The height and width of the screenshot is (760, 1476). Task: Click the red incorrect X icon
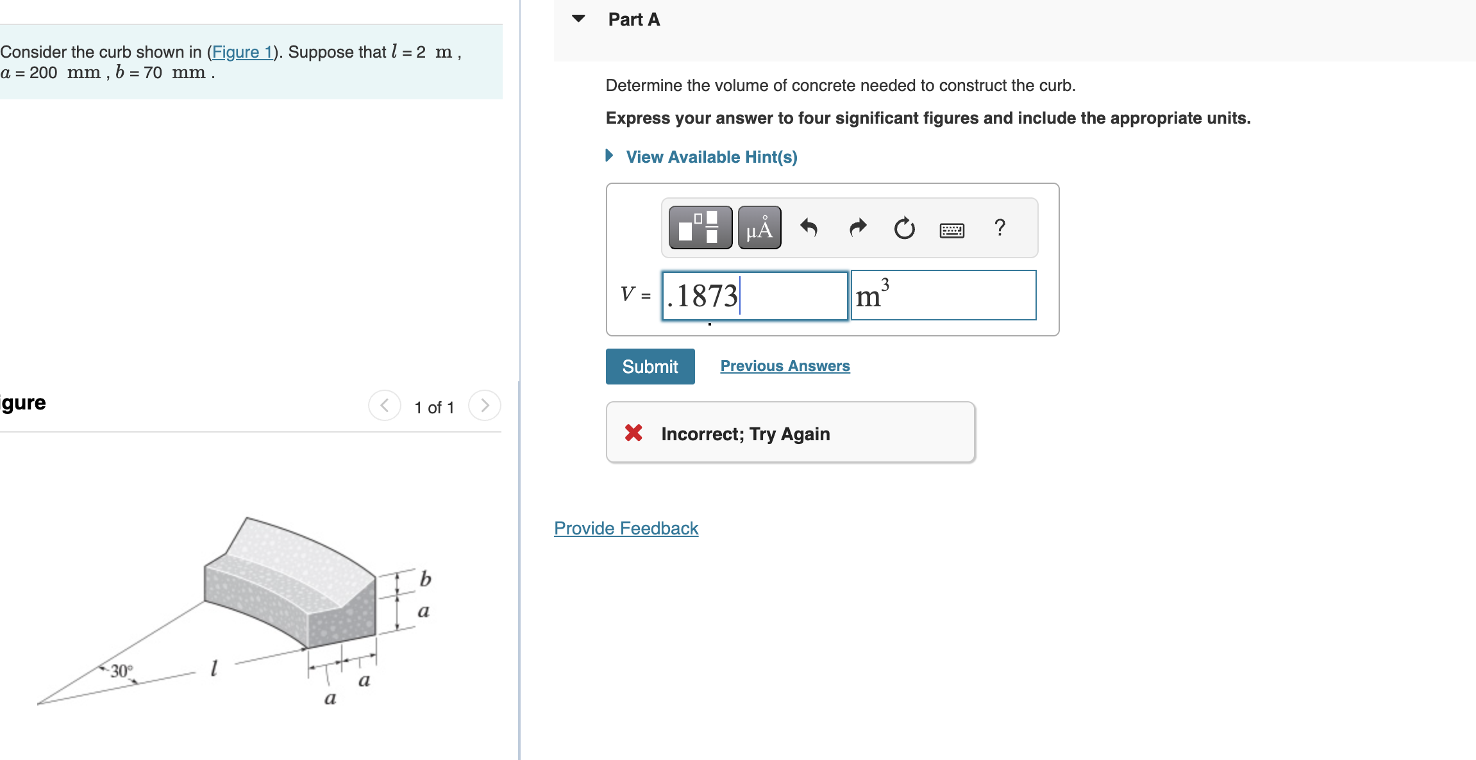tap(634, 433)
